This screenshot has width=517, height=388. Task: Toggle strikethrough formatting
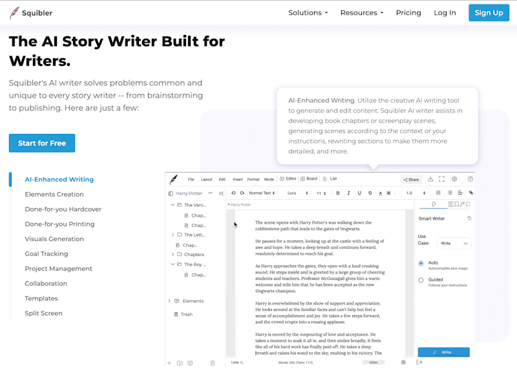point(370,193)
